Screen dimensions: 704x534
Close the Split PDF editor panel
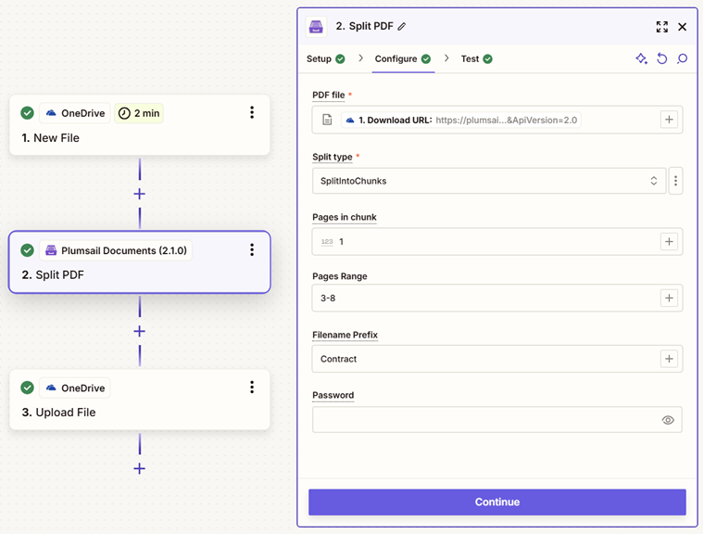tap(682, 27)
